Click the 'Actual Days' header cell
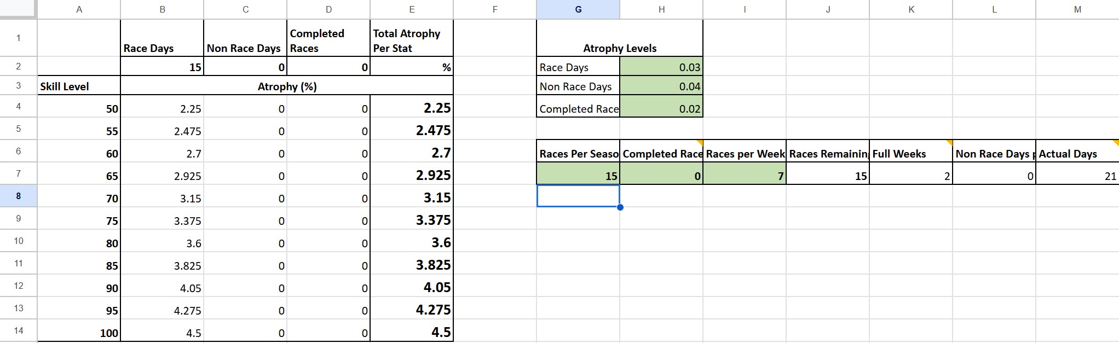Viewport: 1119px width, 343px height. [1077, 151]
